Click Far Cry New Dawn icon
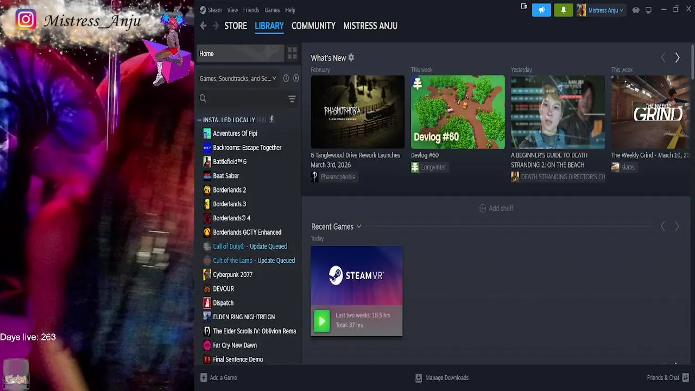 tap(207, 345)
